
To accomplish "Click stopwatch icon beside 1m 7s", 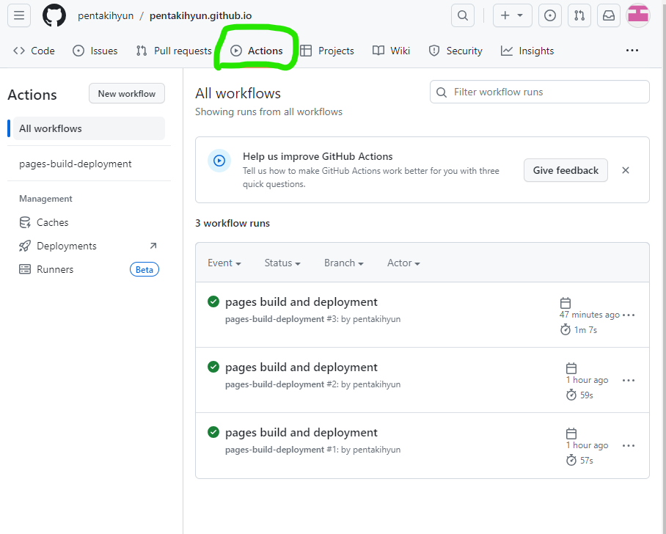I will pyautogui.click(x=566, y=329).
